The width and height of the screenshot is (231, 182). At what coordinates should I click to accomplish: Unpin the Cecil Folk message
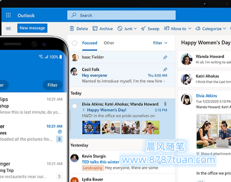165,70
